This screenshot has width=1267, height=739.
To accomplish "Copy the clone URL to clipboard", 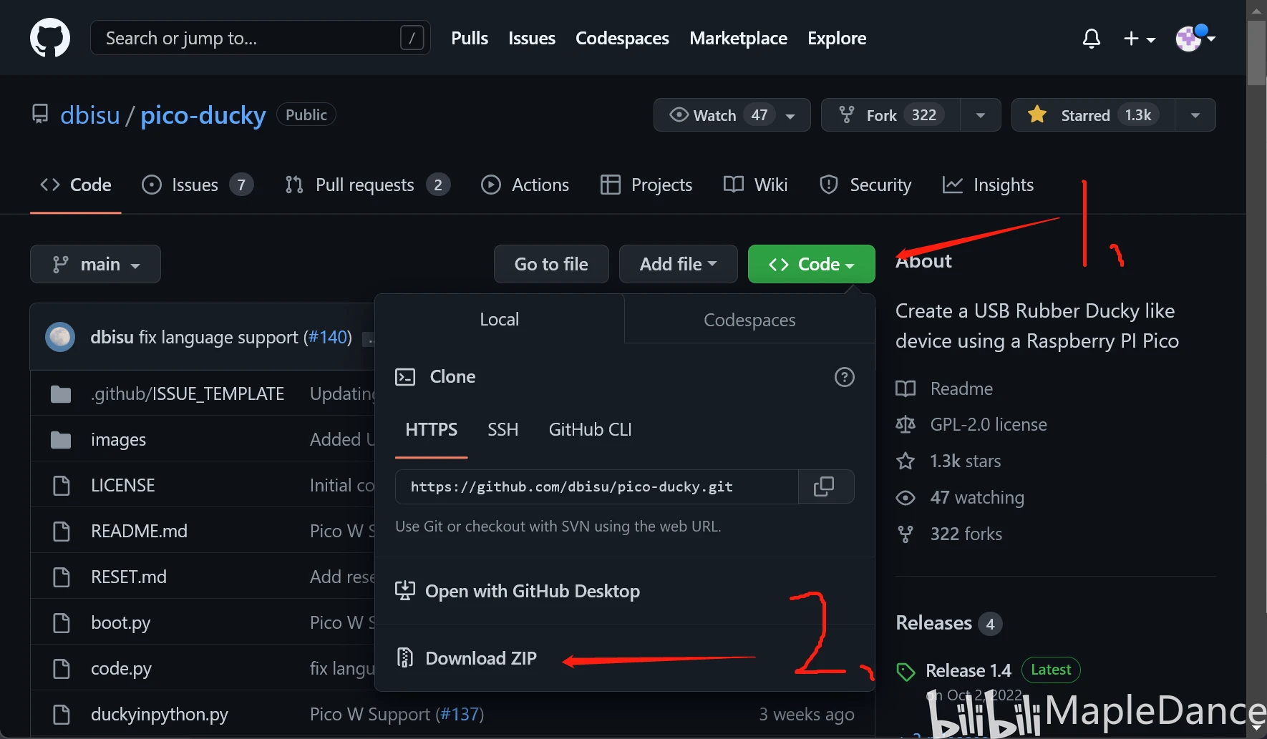I will 825,486.
